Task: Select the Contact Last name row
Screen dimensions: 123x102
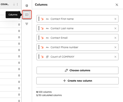Action: pyautogui.click(x=77, y=28)
